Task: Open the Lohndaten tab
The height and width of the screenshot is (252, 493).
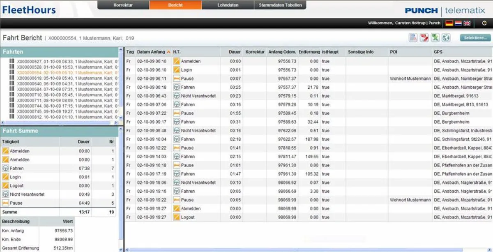Action: 228,5
